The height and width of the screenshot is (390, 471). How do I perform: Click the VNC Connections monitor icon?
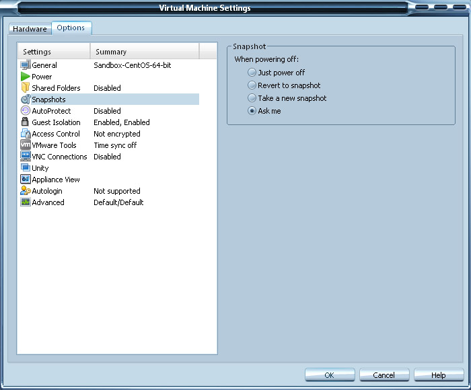coord(26,156)
